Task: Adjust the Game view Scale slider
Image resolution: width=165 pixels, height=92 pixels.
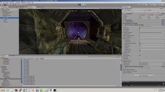Action: (51, 8)
